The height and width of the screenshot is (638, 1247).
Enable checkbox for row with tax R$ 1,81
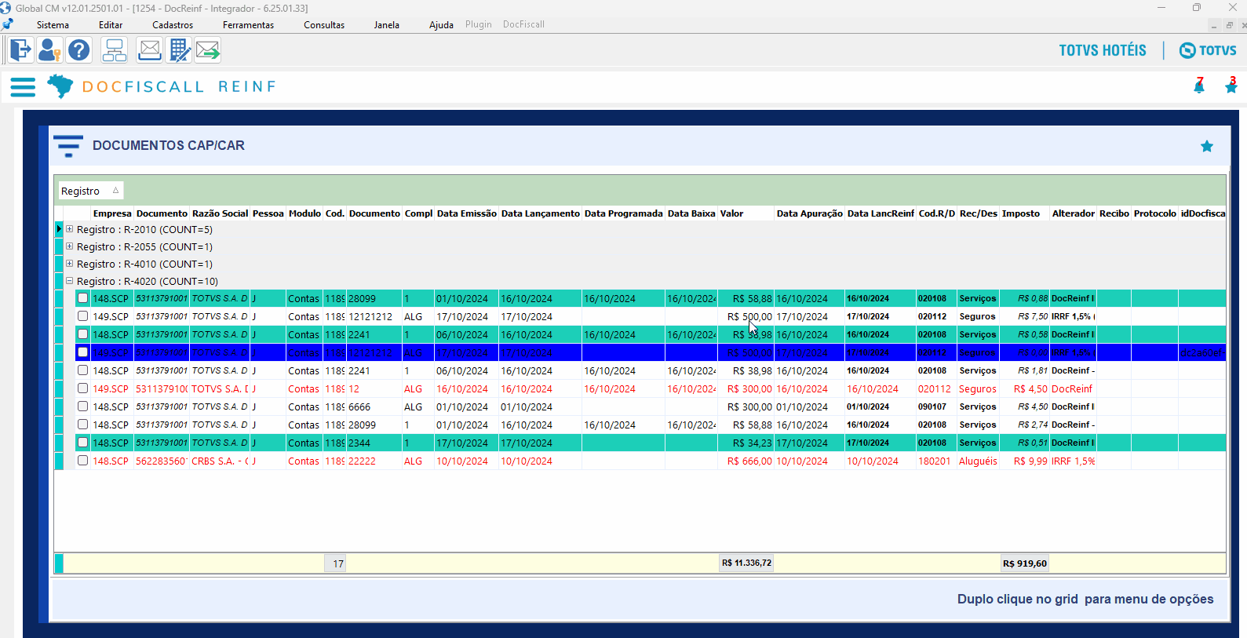(82, 370)
